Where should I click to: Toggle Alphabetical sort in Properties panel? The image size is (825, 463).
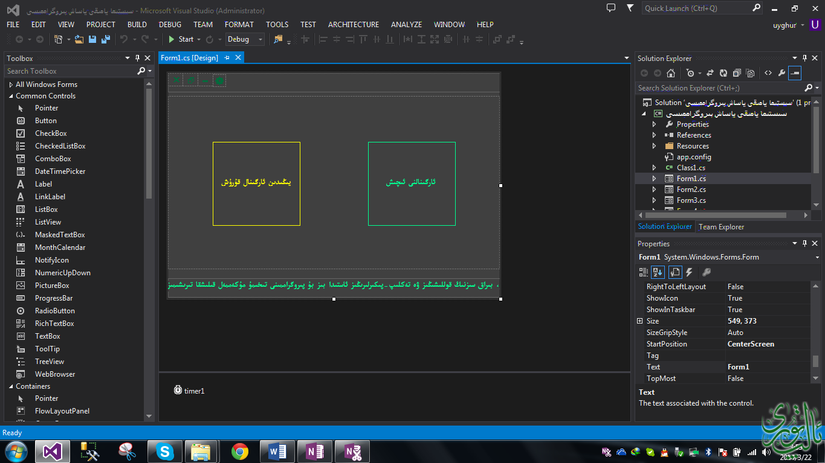pos(658,272)
